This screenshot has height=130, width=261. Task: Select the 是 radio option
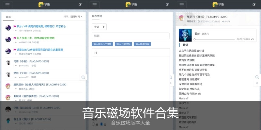(93, 124)
